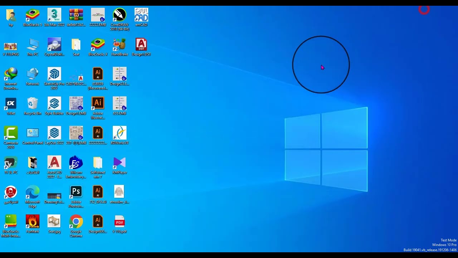
Task: Select the V 110.PNG image file
Action: click(x=11, y=46)
